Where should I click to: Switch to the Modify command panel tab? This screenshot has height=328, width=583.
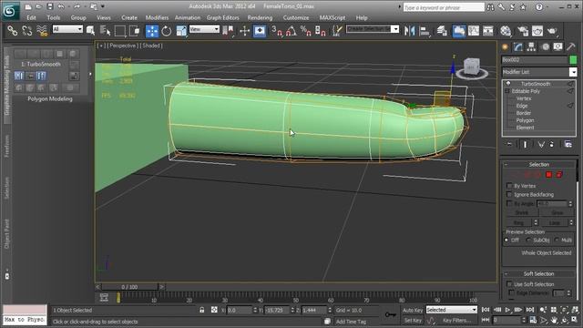(x=518, y=46)
